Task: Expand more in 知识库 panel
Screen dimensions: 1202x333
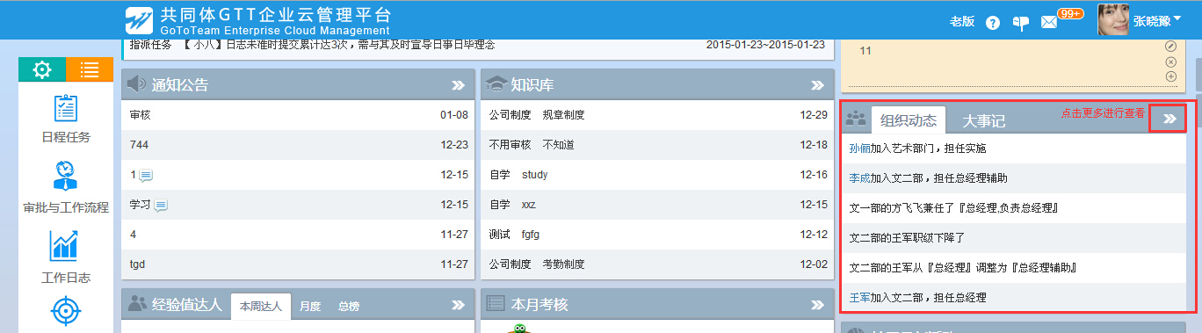Action: [x=817, y=85]
